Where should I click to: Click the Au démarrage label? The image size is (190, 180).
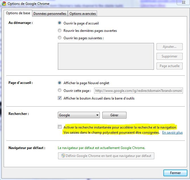coord(21,23)
